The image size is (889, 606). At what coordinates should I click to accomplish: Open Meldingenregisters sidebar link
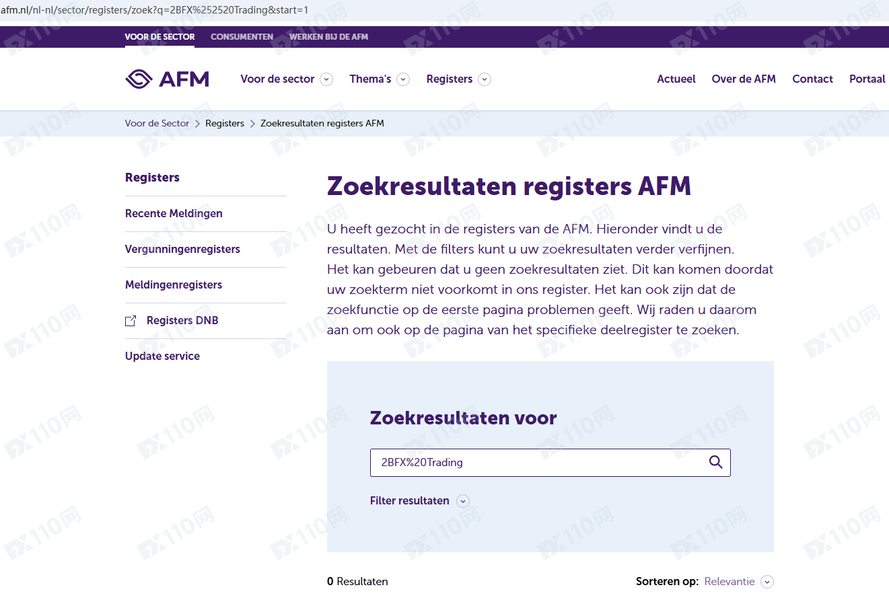click(x=174, y=285)
